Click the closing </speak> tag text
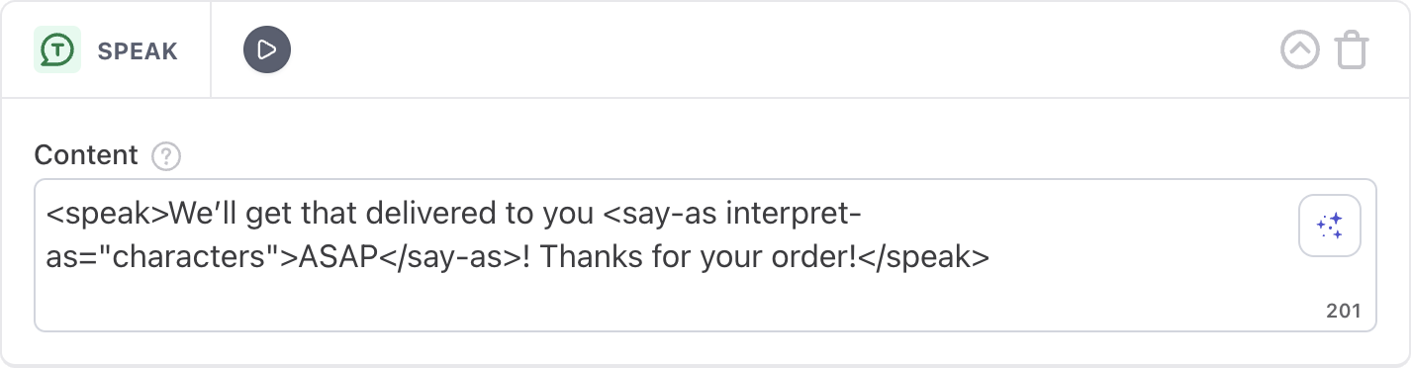This screenshot has width=1411, height=368. (x=923, y=257)
